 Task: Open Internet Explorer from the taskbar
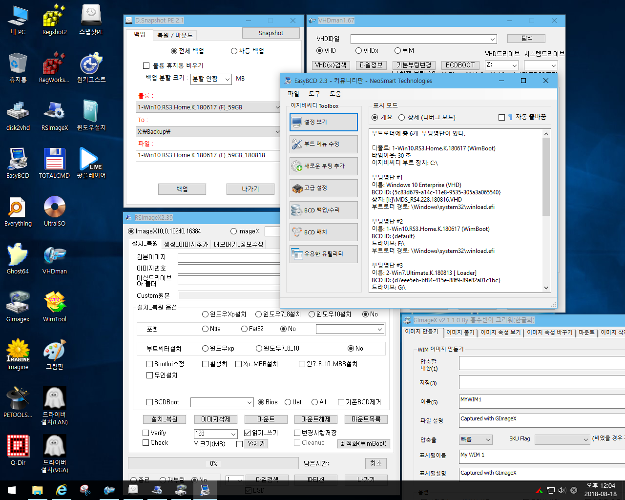62,490
